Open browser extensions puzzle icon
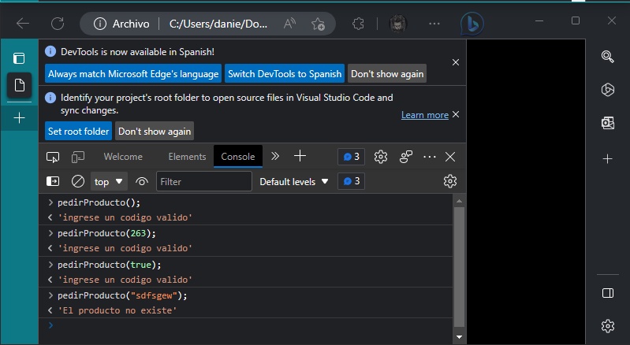This screenshot has height=345, width=630. click(356, 23)
